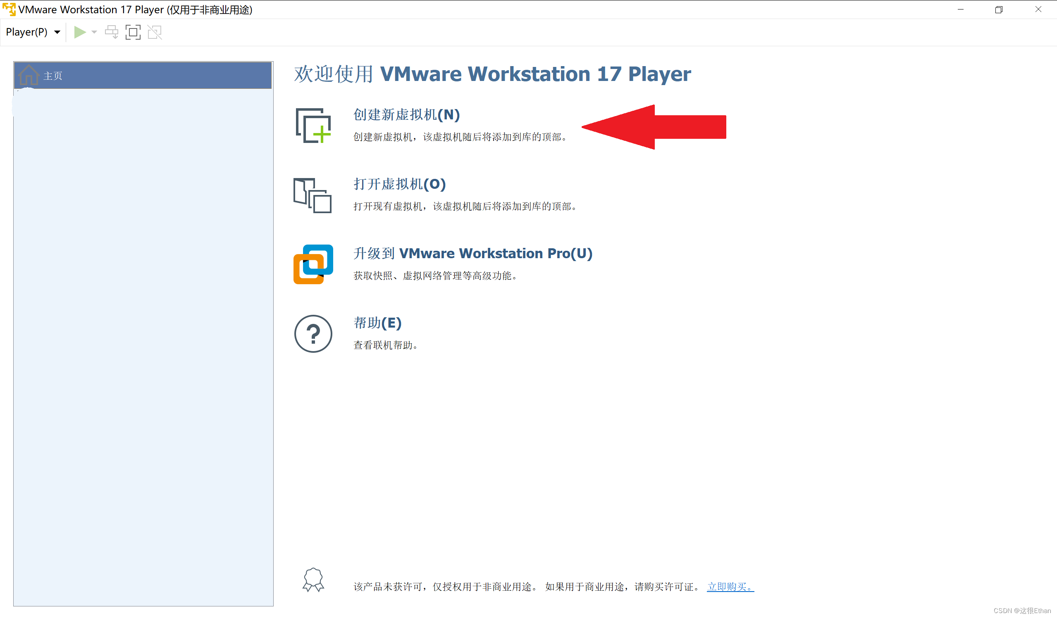
Task: Click the send Ctrl+Alt+Del toolbar icon
Action: pos(112,32)
